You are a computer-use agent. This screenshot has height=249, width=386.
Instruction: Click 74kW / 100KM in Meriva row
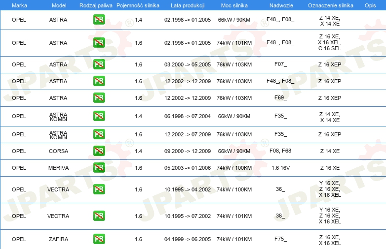coord(234,168)
